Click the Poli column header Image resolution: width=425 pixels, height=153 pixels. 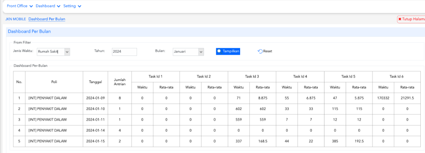point(54,82)
